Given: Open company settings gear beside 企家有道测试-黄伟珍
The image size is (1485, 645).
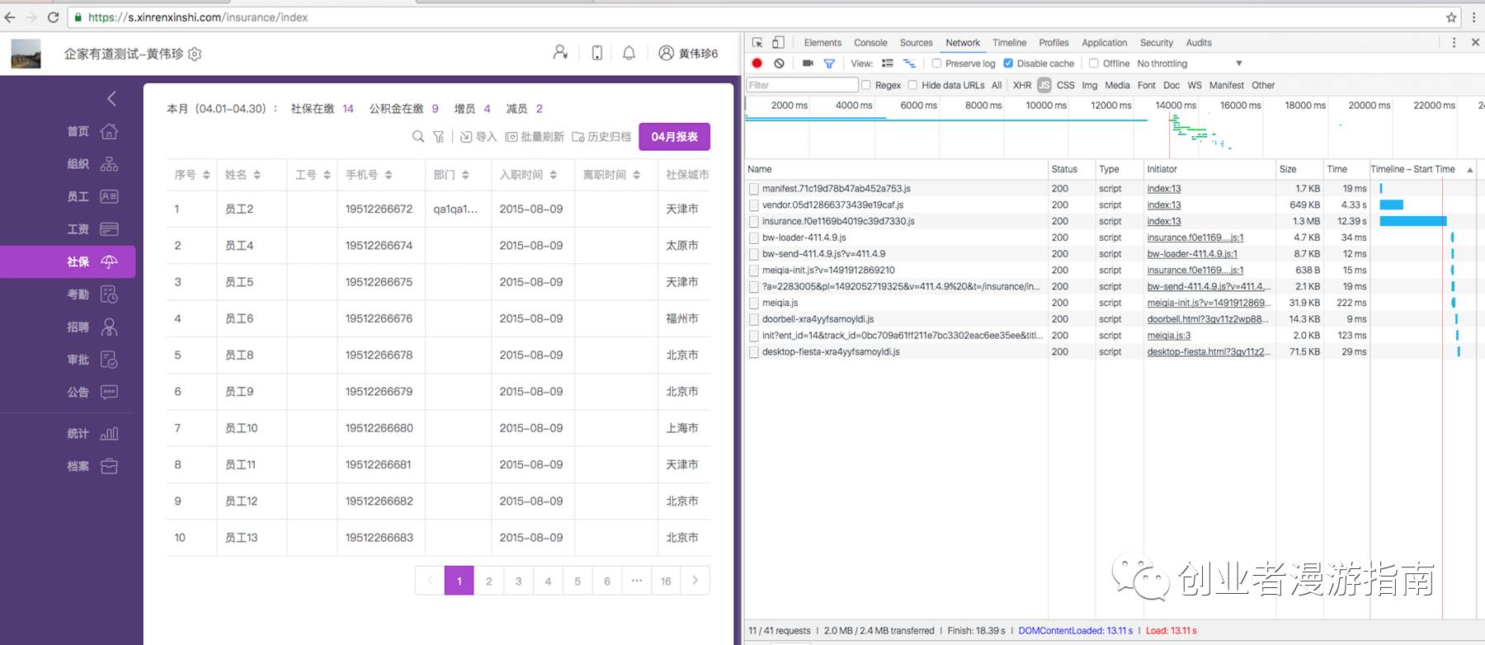Looking at the screenshot, I should 195,54.
